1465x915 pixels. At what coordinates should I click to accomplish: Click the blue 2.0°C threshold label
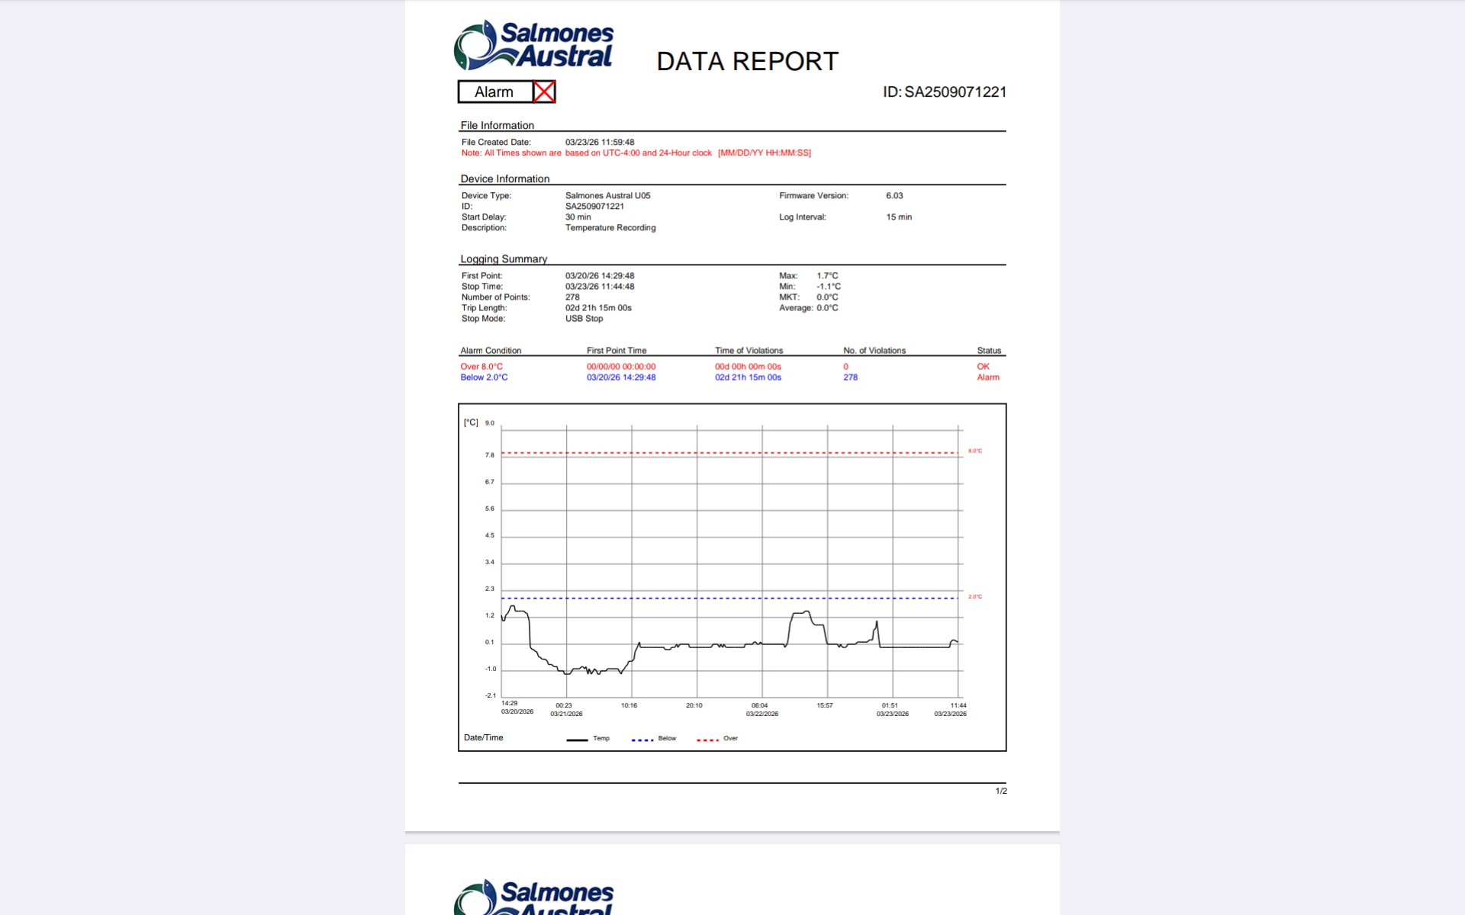[x=975, y=597]
